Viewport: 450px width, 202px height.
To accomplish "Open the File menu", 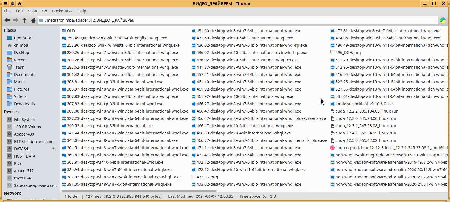I will point(8,11).
